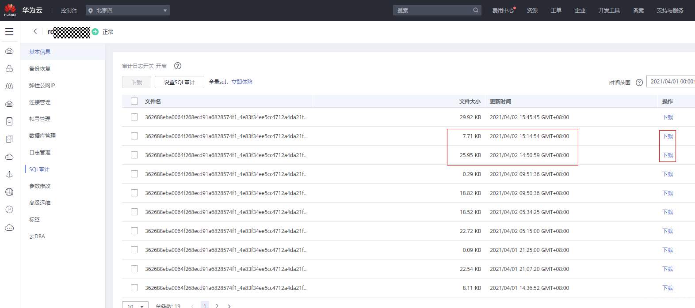The height and width of the screenshot is (308, 695).
Task: Open 参数修改 in the side menu
Action: [x=40, y=186]
